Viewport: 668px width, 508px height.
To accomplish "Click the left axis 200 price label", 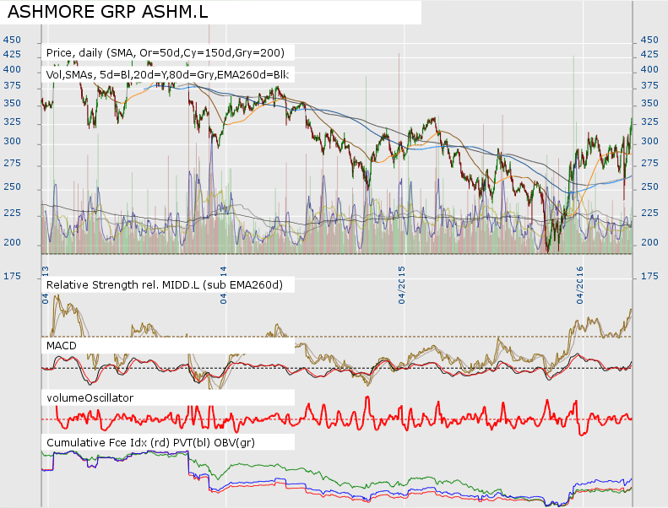I will pos(12,242).
